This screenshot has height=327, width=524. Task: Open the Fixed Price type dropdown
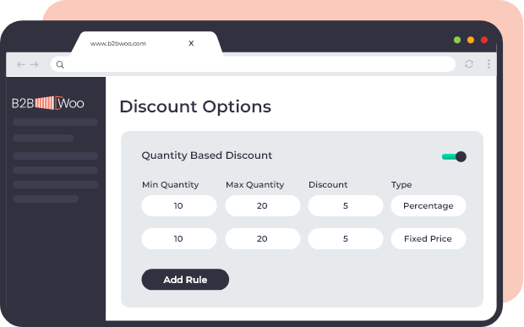coord(428,239)
